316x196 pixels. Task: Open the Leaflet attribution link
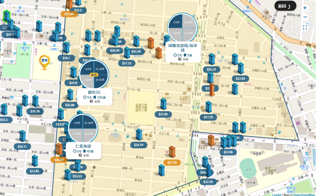coord(277,195)
